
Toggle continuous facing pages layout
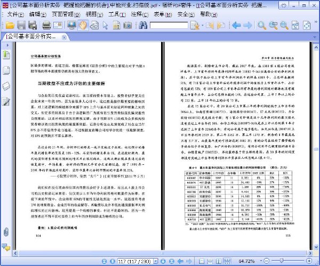(227, 261)
